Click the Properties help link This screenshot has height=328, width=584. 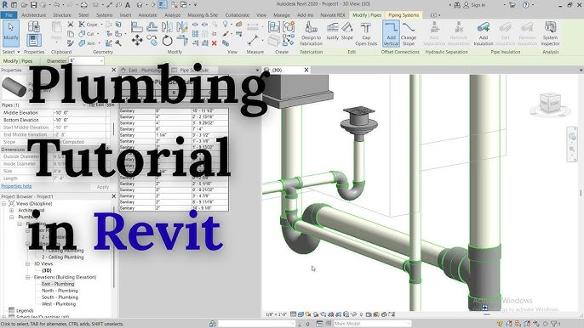(16, 186)
